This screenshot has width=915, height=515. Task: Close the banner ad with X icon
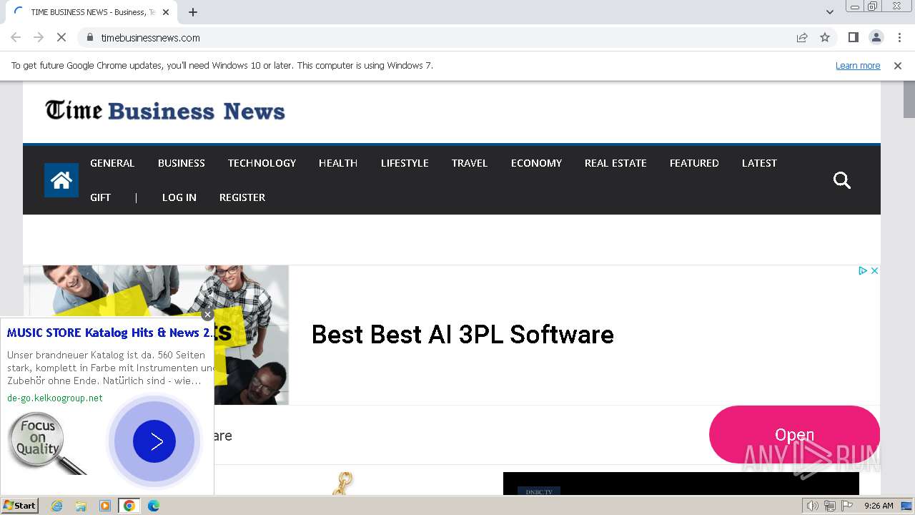tap(874, 270)
